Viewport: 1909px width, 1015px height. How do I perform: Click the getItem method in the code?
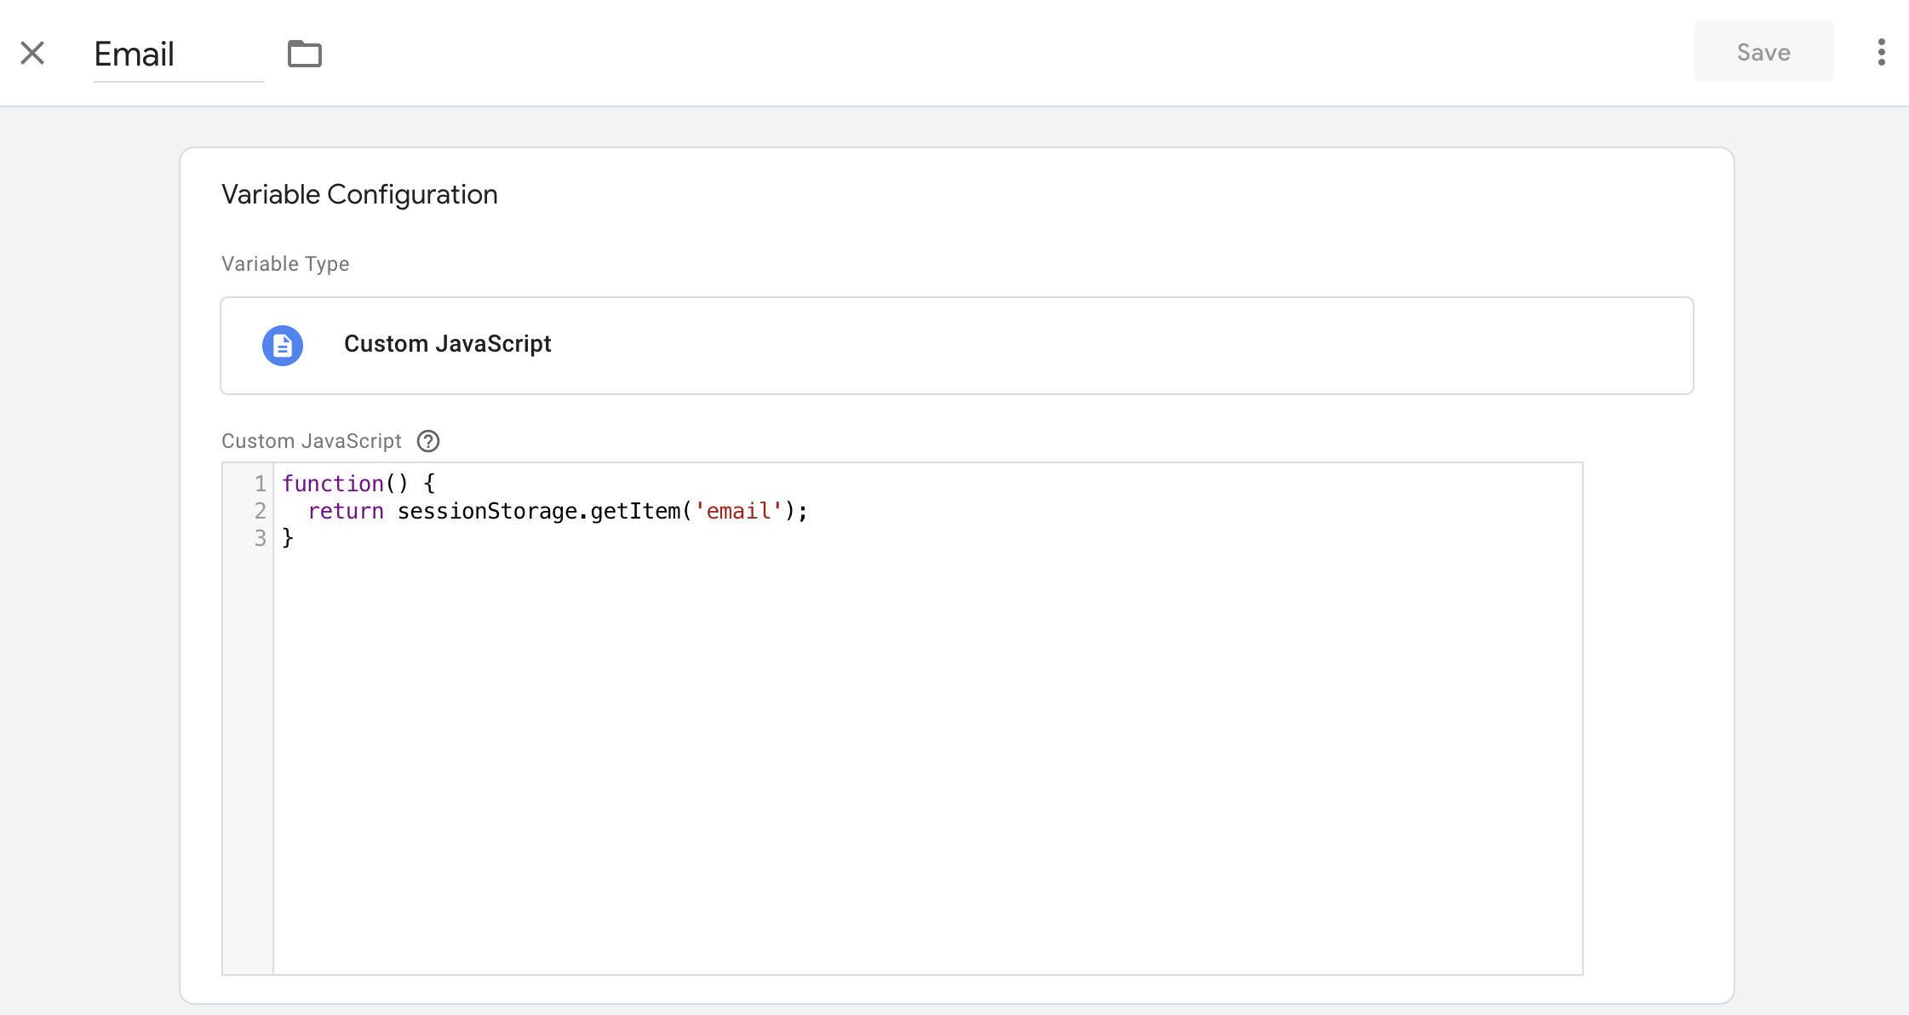coord(634,511)
